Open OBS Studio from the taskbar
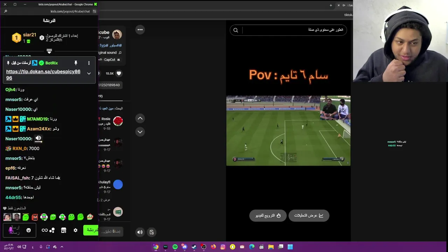Image resolution: width=448 pixels, height=252 pixels. tap(204, 247)
